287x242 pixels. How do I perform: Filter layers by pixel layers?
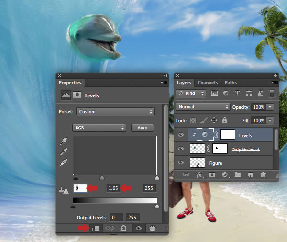coord(214,93)
